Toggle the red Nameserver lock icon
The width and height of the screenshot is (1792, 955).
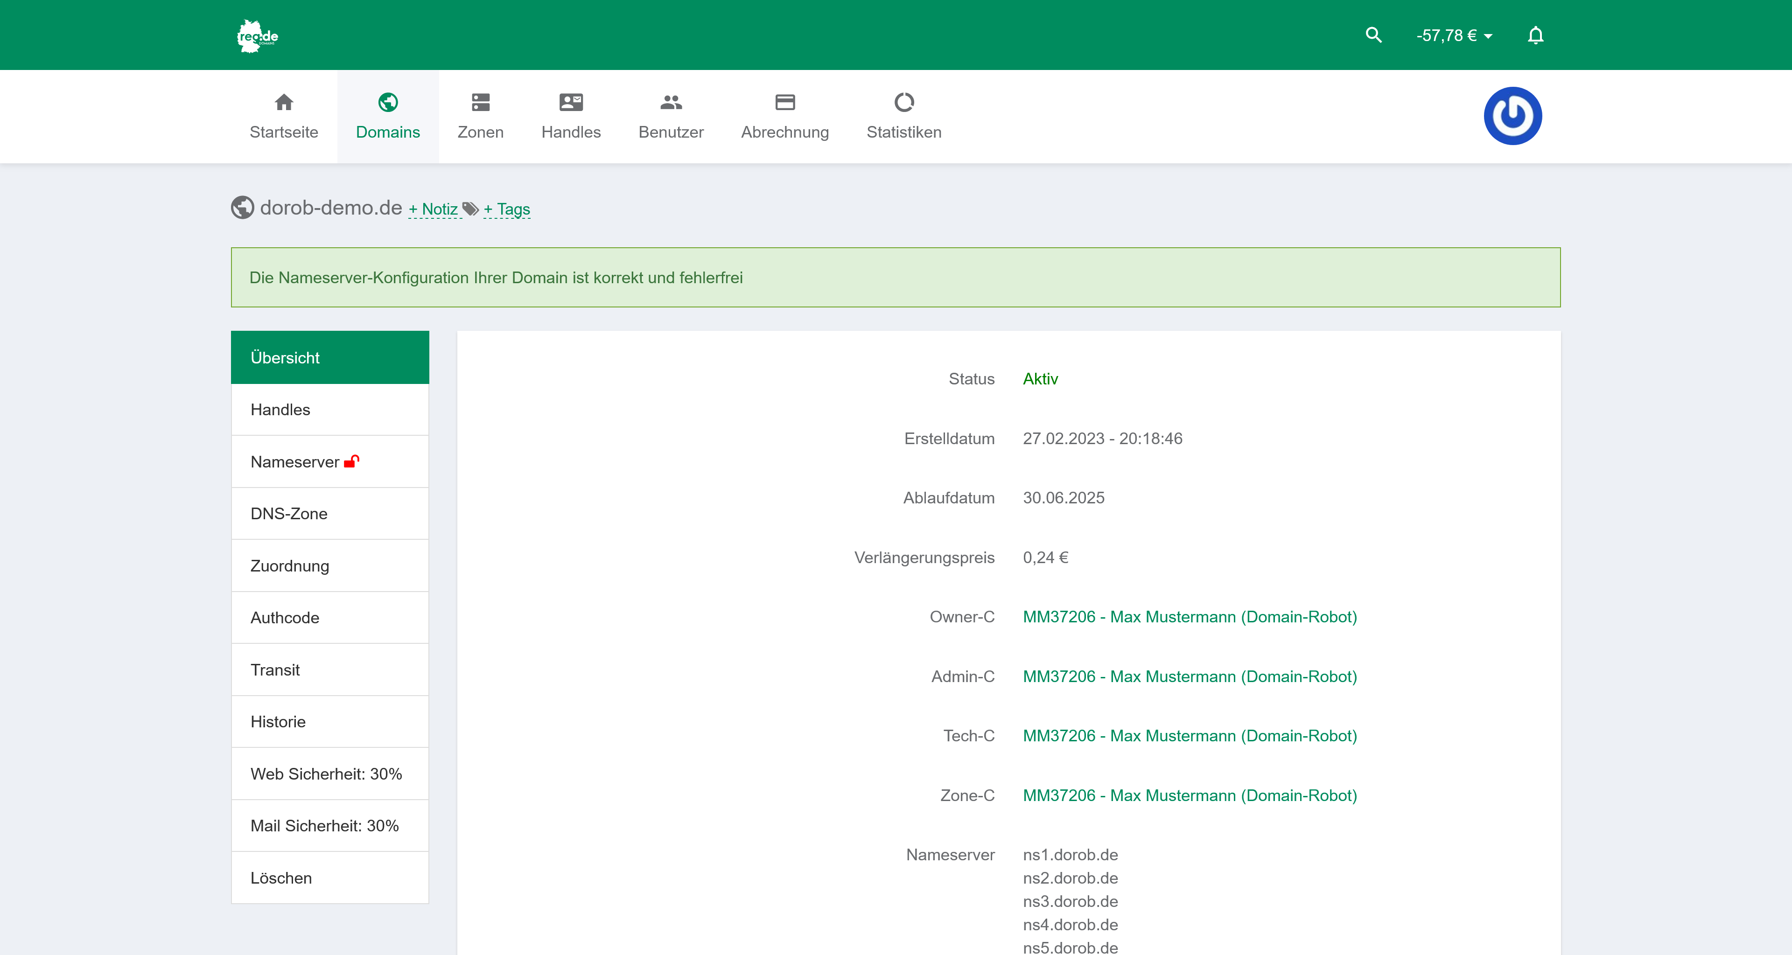[352, 461]
